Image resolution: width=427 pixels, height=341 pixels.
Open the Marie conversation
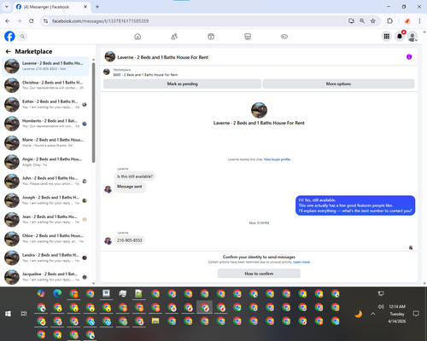point(45,142)
